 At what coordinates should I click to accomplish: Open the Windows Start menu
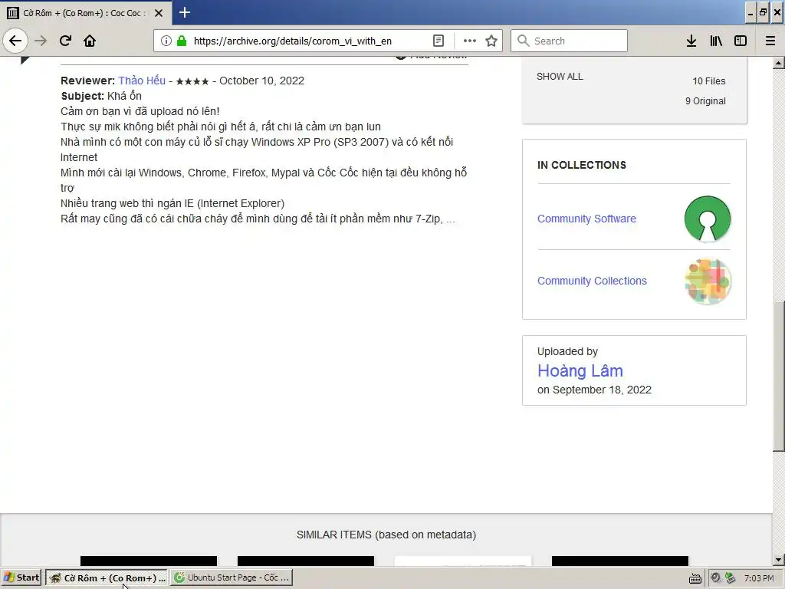coord(21,577)
